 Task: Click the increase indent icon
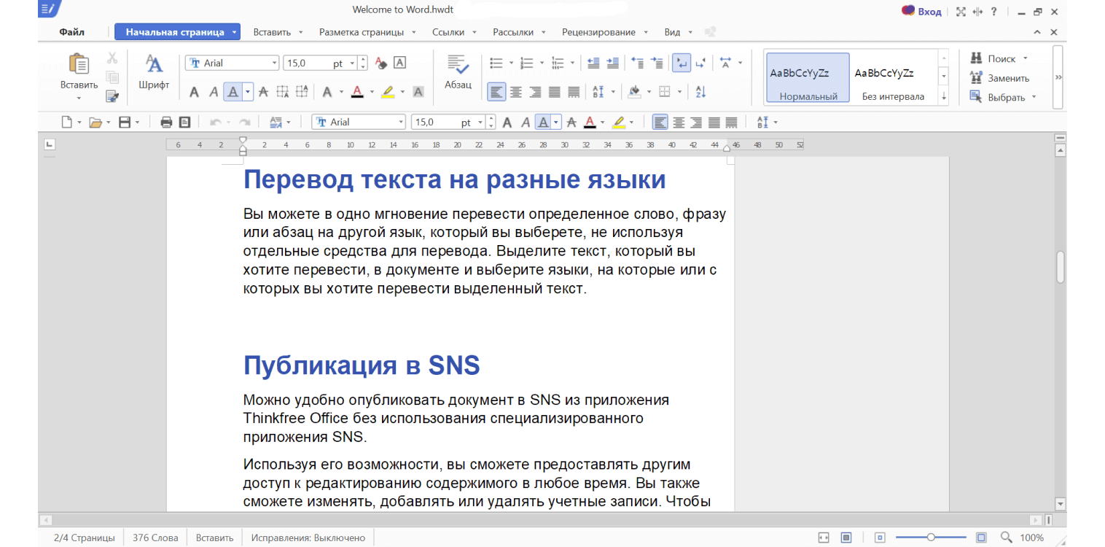tap(612, 63)
